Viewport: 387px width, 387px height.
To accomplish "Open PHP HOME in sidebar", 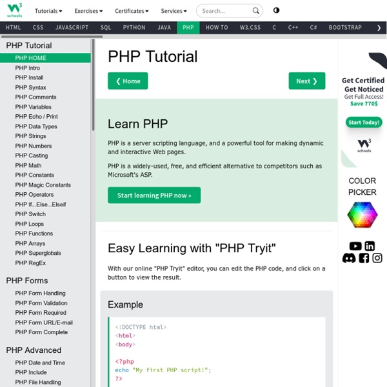I will click(x=45, y=58).
